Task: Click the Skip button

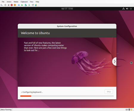Action: [109, 92]
